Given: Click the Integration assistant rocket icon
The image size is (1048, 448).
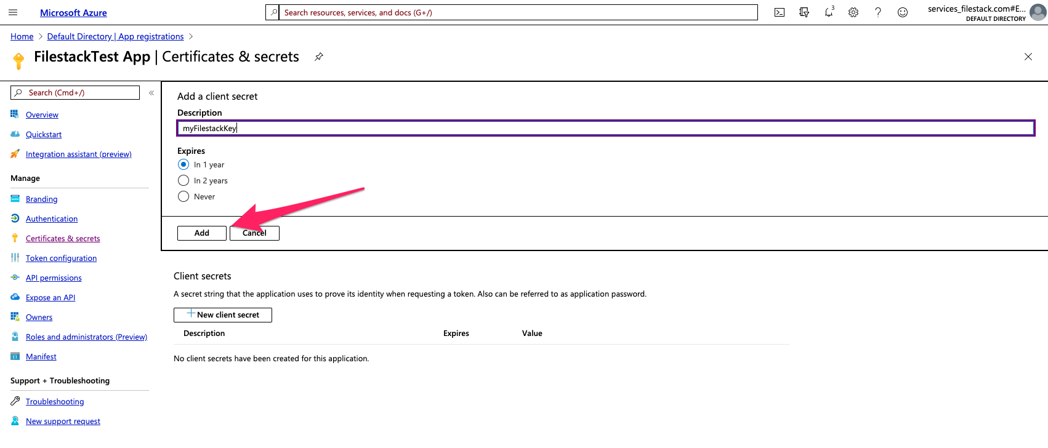Looking at the screenshot, I should [15, 154].
